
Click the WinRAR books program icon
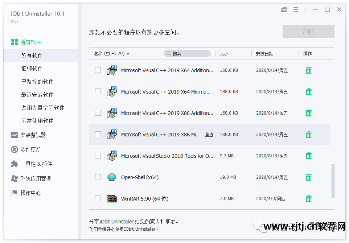click(111, 198)
